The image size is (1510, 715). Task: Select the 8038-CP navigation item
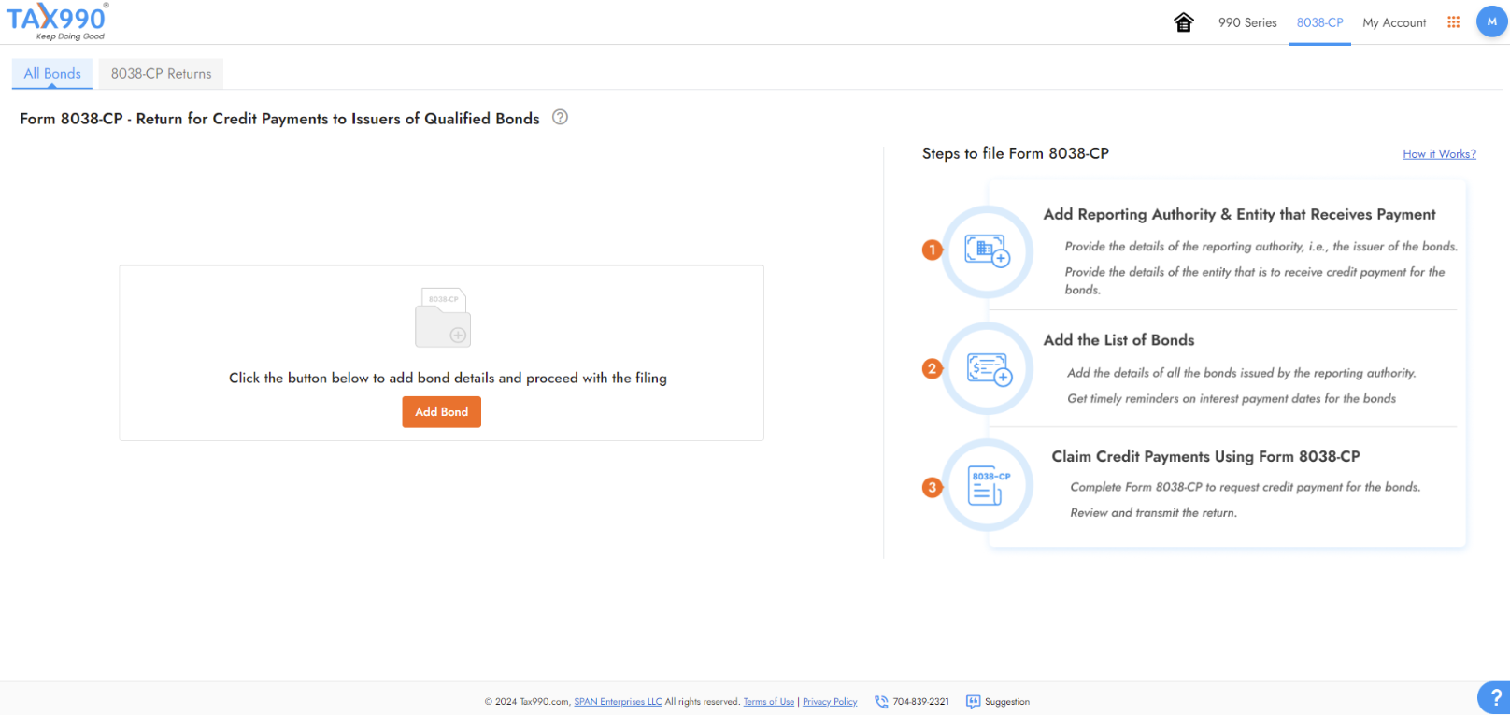[1319, 22]
